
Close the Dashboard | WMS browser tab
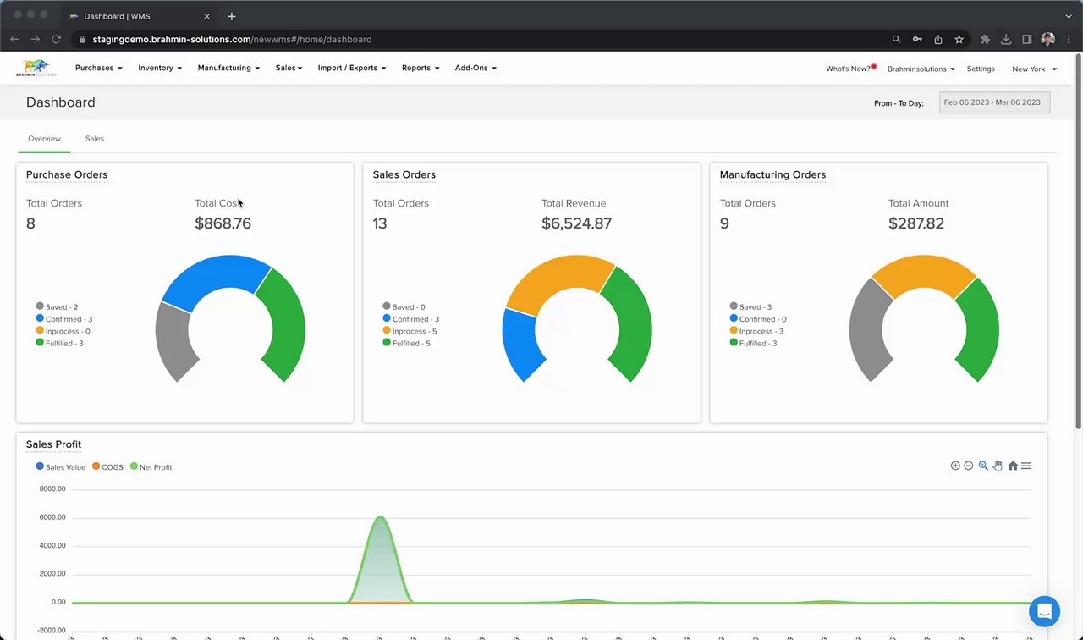tap(206, 16)
